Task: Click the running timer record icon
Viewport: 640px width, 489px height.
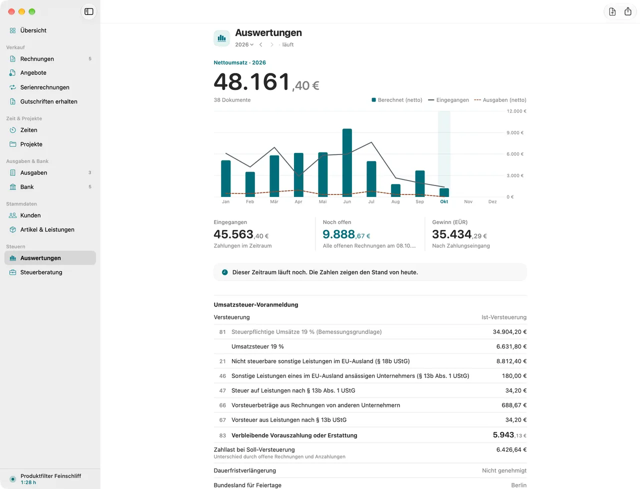Action: point(13,479)
